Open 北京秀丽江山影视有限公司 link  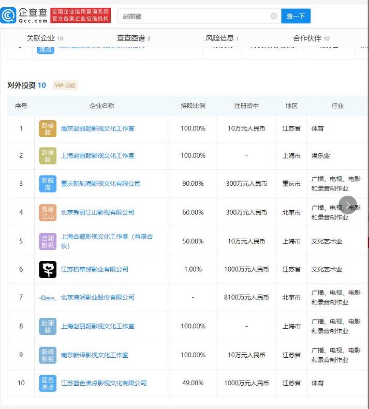[x=97, y=213]
